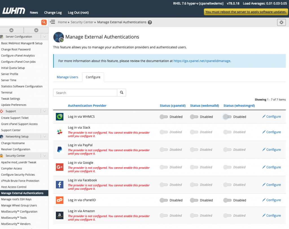Configure the Google provider
The width and height of the screenshot is (289, 229).
272,167
